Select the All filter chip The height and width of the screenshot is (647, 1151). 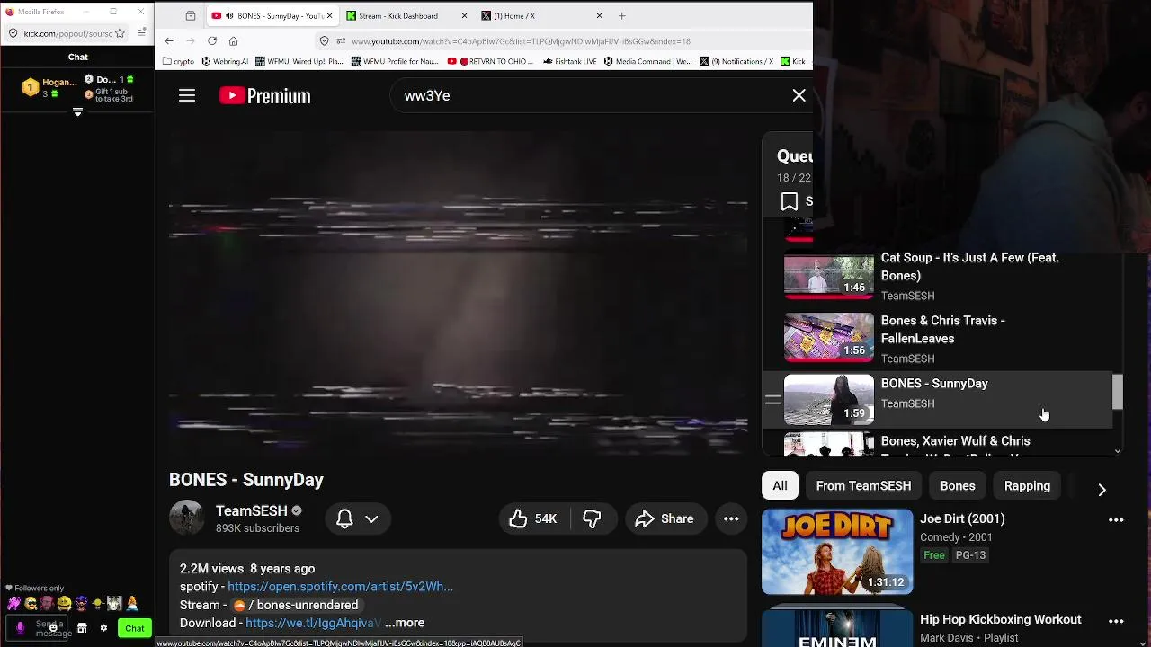tap(780, 485)
